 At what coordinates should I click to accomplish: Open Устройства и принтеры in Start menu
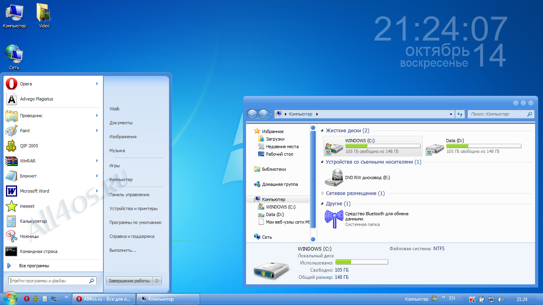point(134,208)
